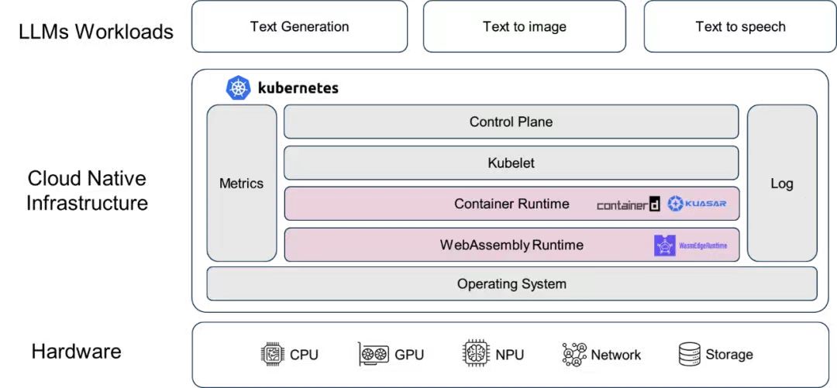Click the Storage database icon
The height and width of the screenshot is (388, 837).
[x=689, y=355]
